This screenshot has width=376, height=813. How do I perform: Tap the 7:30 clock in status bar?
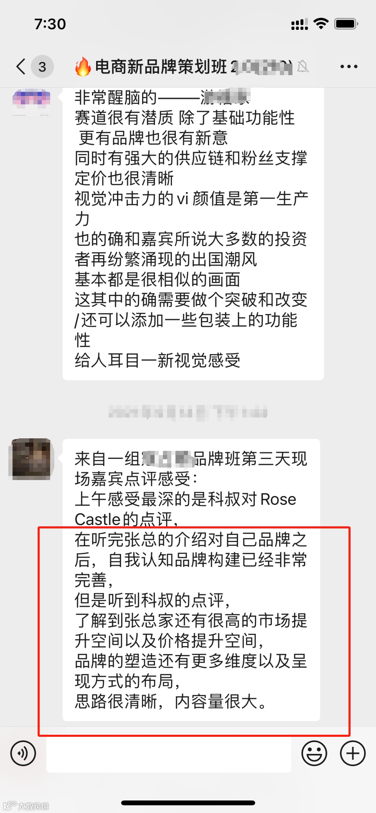(50, 24)
